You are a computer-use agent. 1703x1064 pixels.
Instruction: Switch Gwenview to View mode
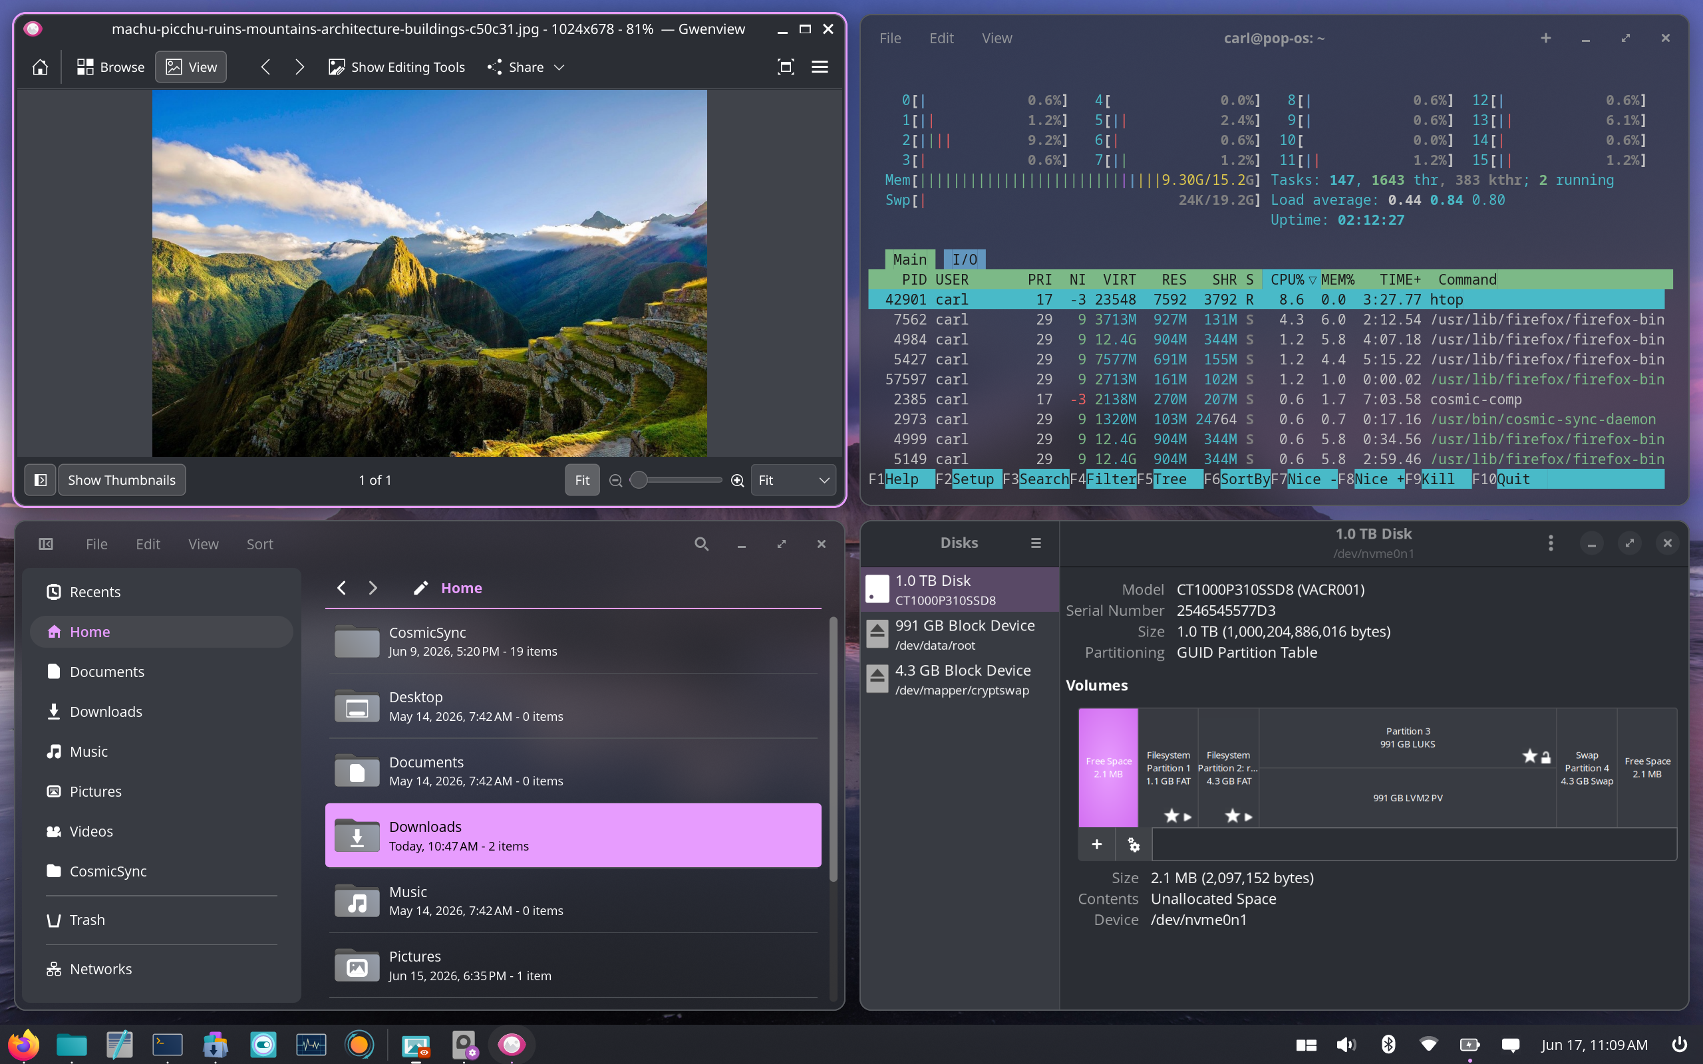point(191,67)
